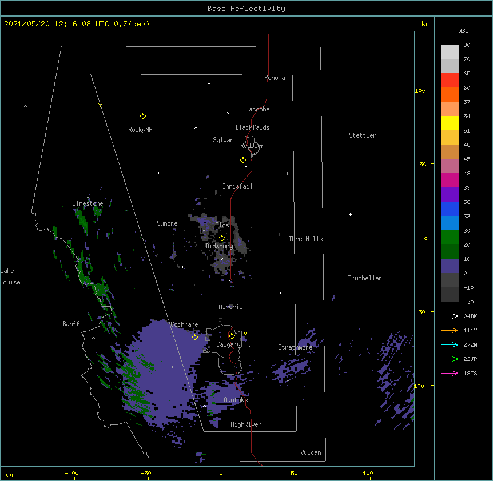Click the dBZ legend heading
The height and width of the screenshot is (481, 493).
pyautogui.click(x=463, y=30)
